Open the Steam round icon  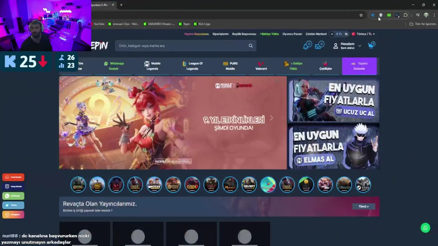tap(363, 184)
